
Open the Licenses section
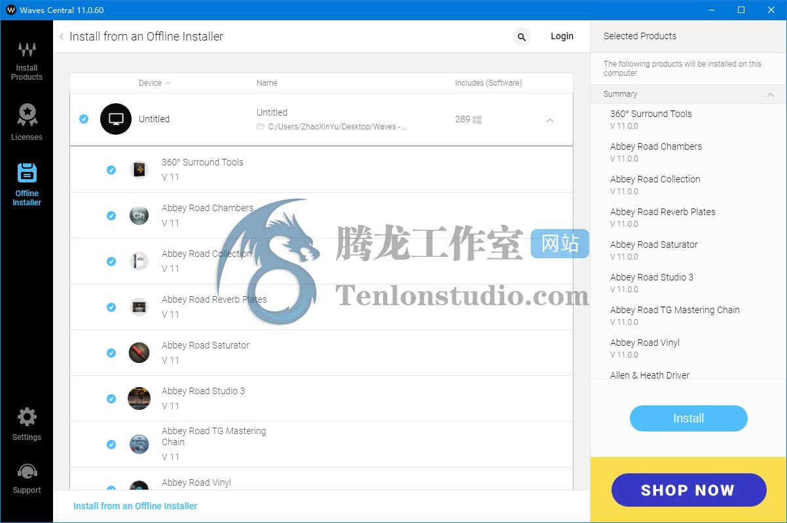pyautogui.click(x=26, y=122)
